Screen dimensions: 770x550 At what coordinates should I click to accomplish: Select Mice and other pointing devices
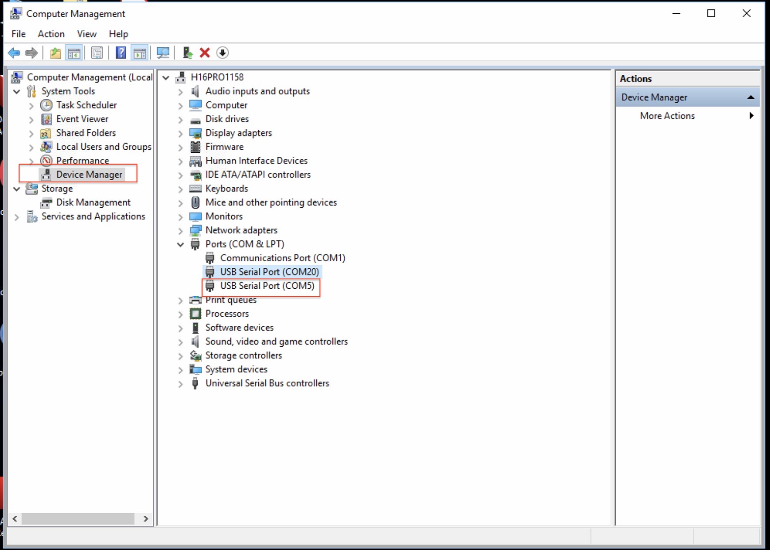pos(271,202)
